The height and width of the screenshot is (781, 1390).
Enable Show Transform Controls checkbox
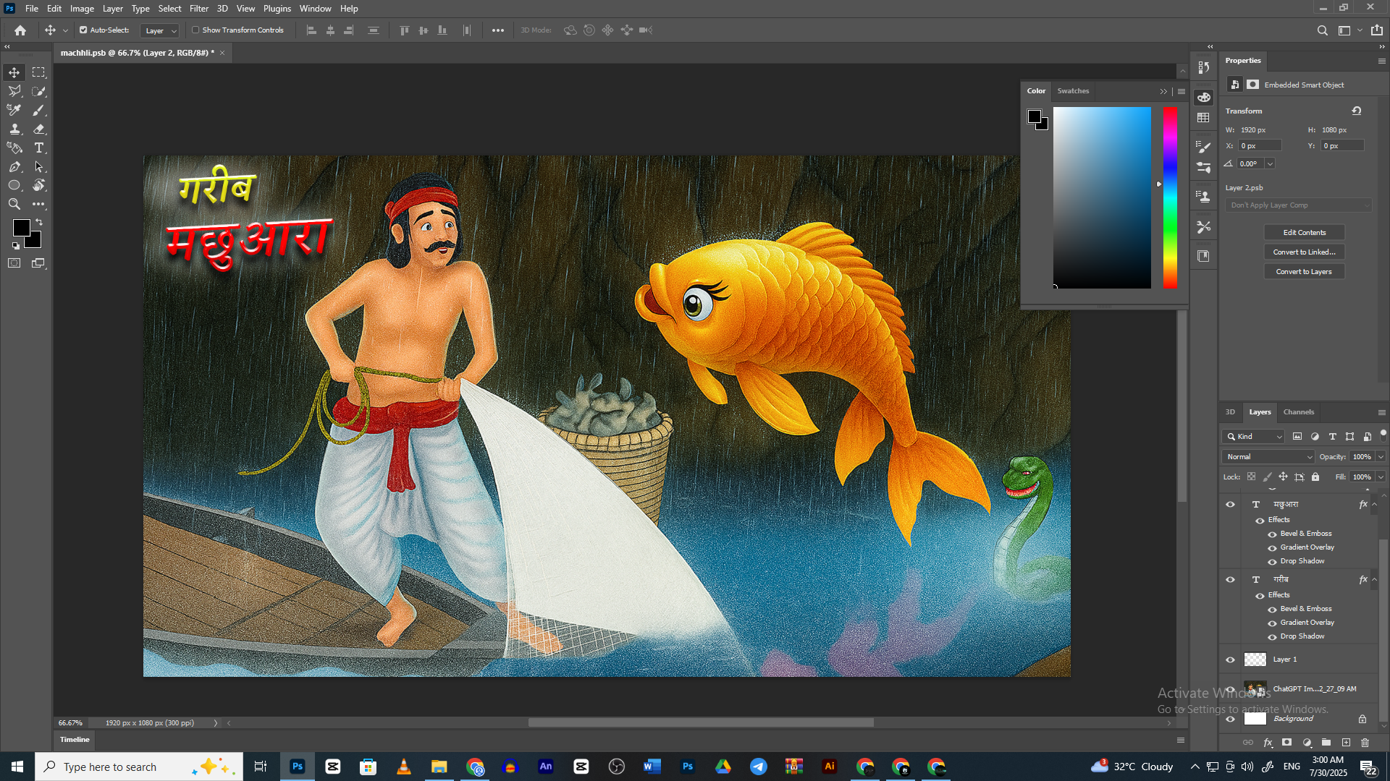coord(195,30)
